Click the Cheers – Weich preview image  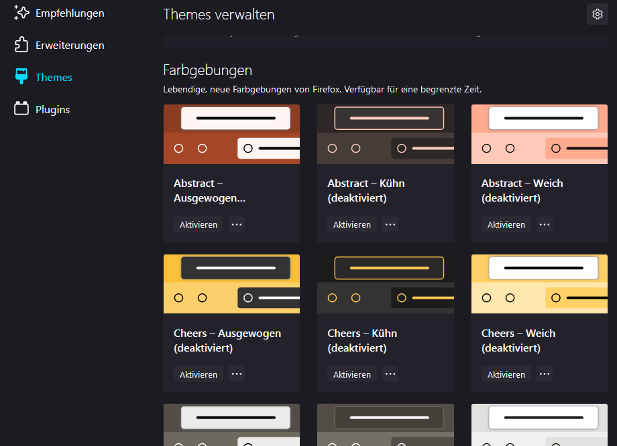539,284
